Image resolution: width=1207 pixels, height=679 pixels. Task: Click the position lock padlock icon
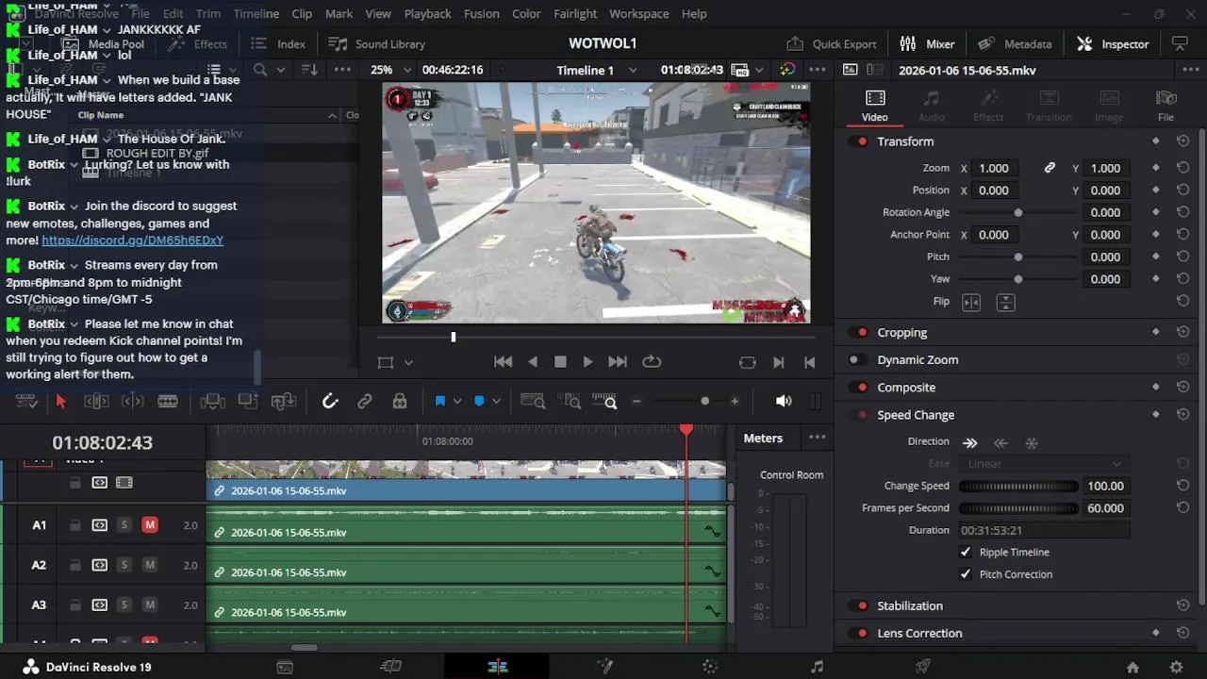click(400, 402)
